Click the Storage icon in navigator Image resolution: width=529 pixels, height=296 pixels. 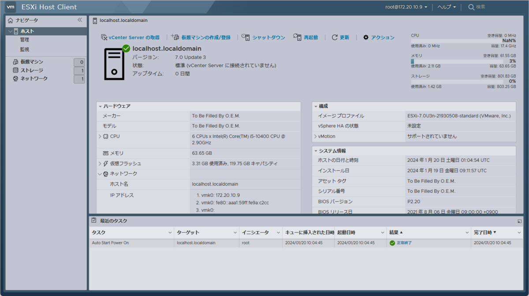pos(16,71)
